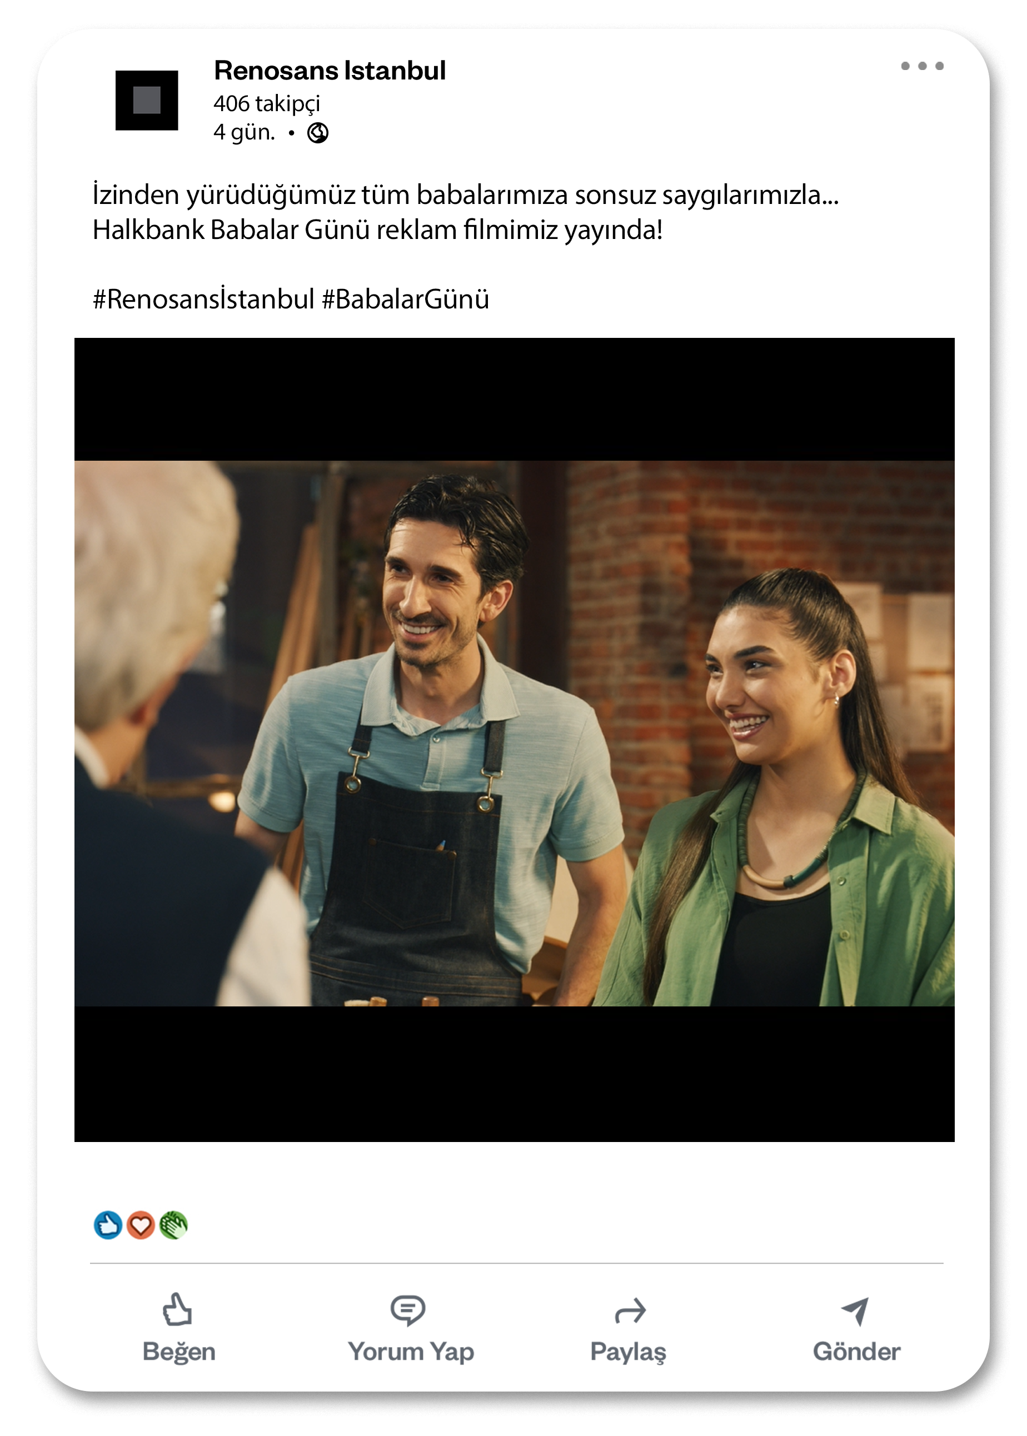1027x1436 pixels.
Task: Open the #Renosansİstanbul hashtag
Action: coord(203,298)
